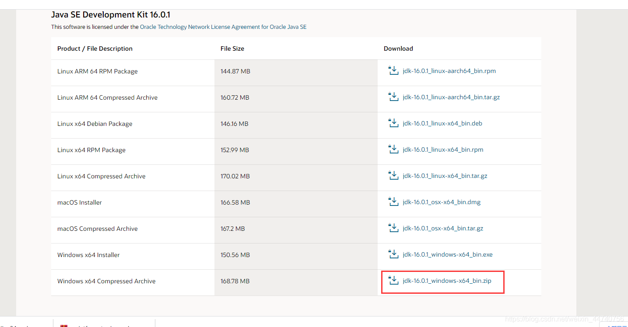Screen dimensions: 628x327
Task: Select the Java SE Development Kit 16.0.1 heading
Action: (111, 14)
